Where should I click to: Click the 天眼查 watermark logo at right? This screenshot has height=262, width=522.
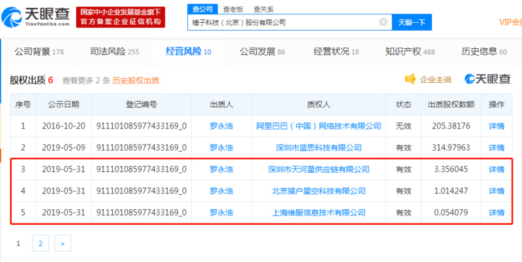pyautogui.click(x=487, y=79)
